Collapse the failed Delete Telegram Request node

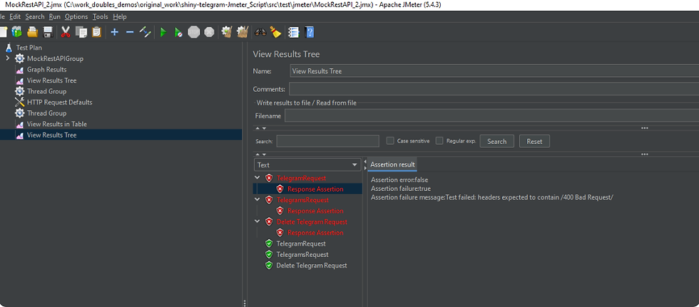257,222
